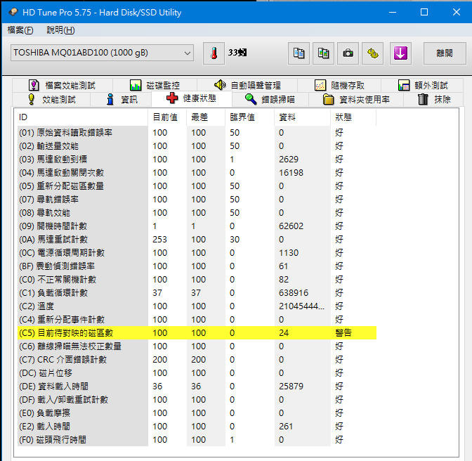472x461 pixels.
Task: Click the 警告 status in C5 row
Action: (343, 332)
